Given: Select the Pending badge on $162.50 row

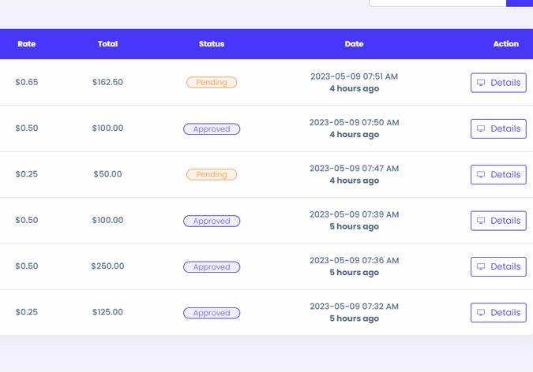Looking at the screenshot, I should point(212,83).
